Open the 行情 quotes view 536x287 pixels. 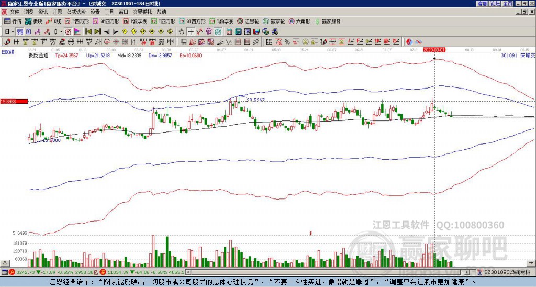click(x=13, y=21)
